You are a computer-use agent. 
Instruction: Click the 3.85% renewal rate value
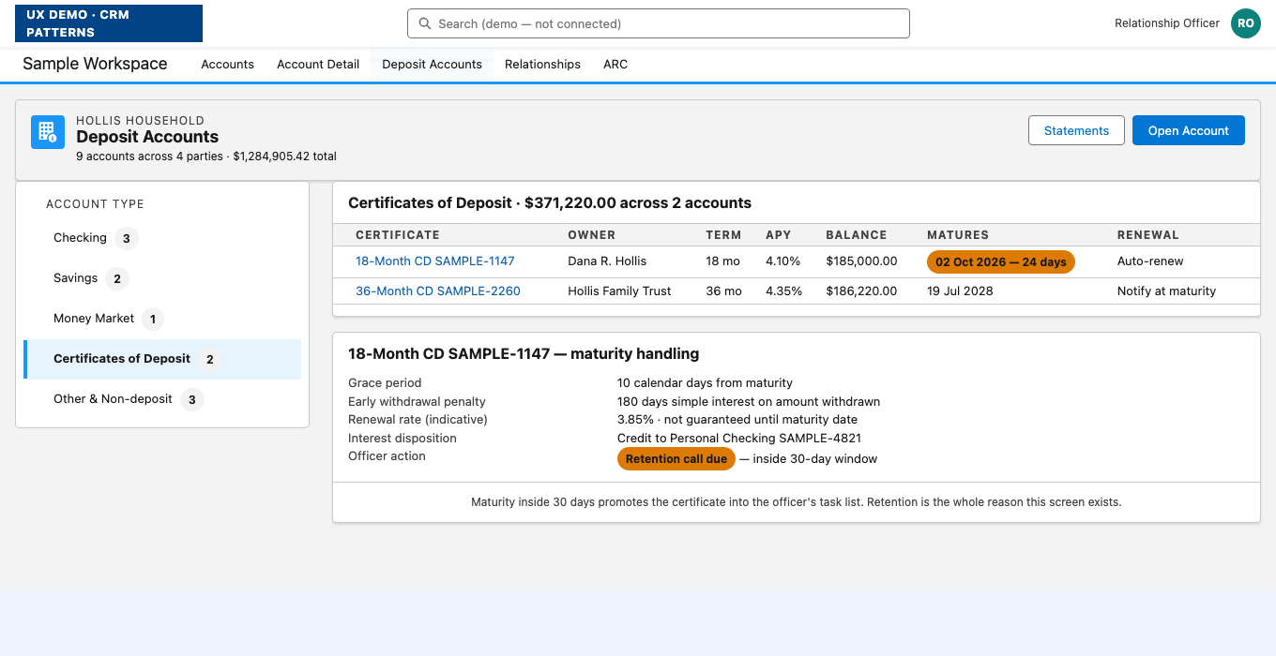point(737,420)
